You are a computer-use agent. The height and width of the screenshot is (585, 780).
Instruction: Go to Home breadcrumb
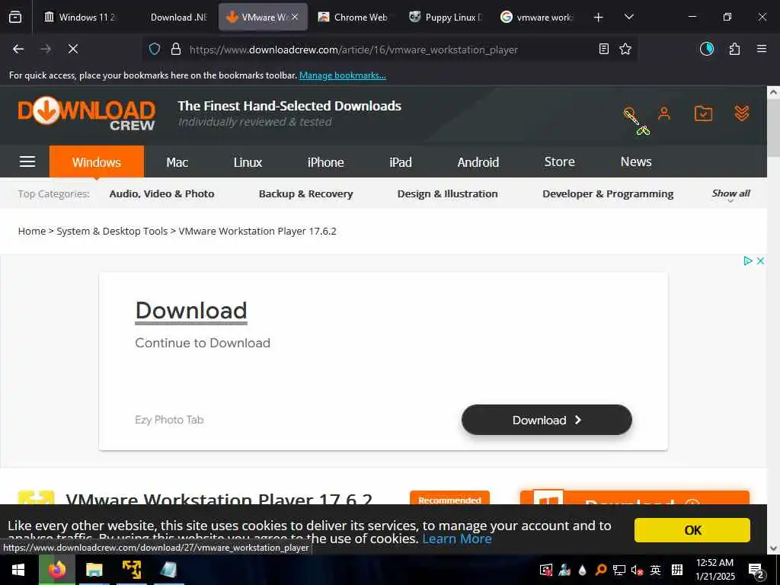click(x=32, y=231)
